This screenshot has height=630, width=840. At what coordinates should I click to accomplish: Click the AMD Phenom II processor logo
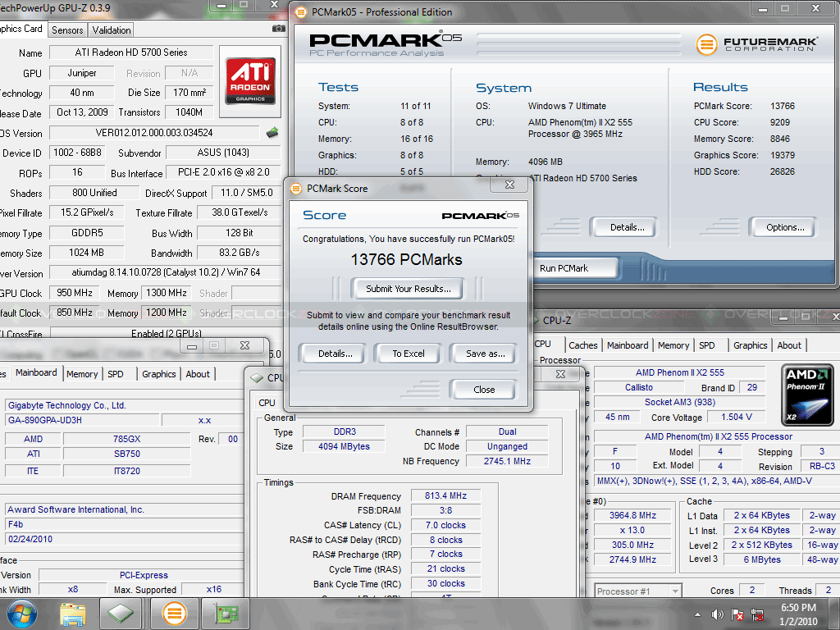tap(806, 396)
